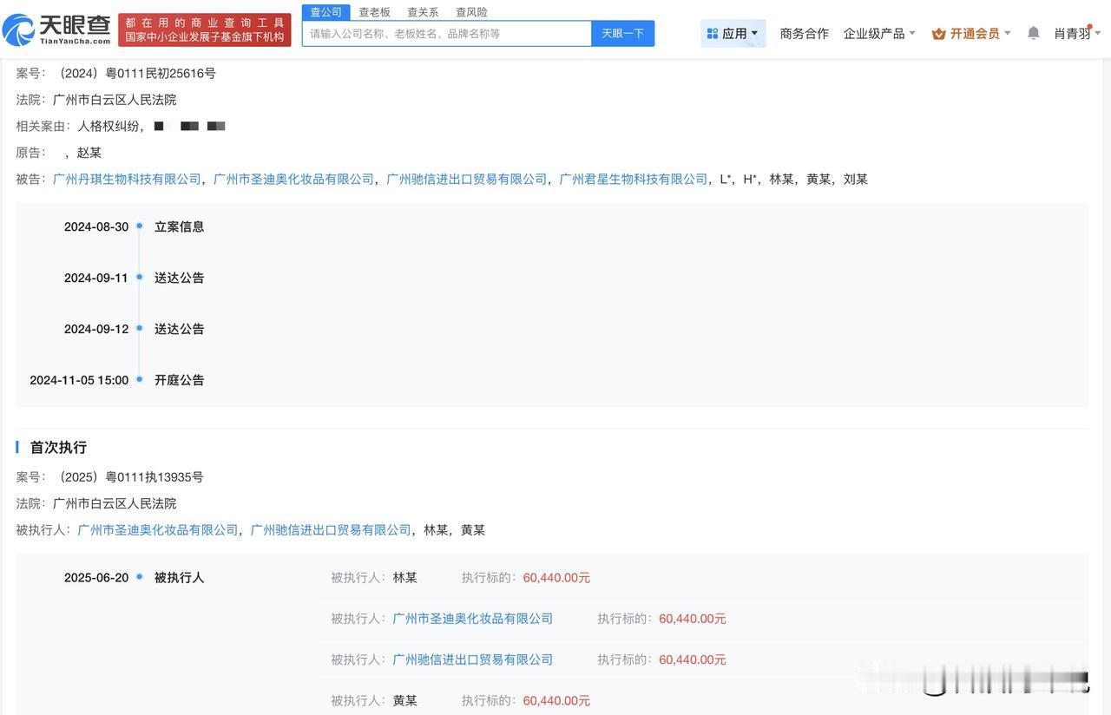Select the 2024-11-05 15:00 开庭公告 entry

pyautogui.click(x=117, y=380)
